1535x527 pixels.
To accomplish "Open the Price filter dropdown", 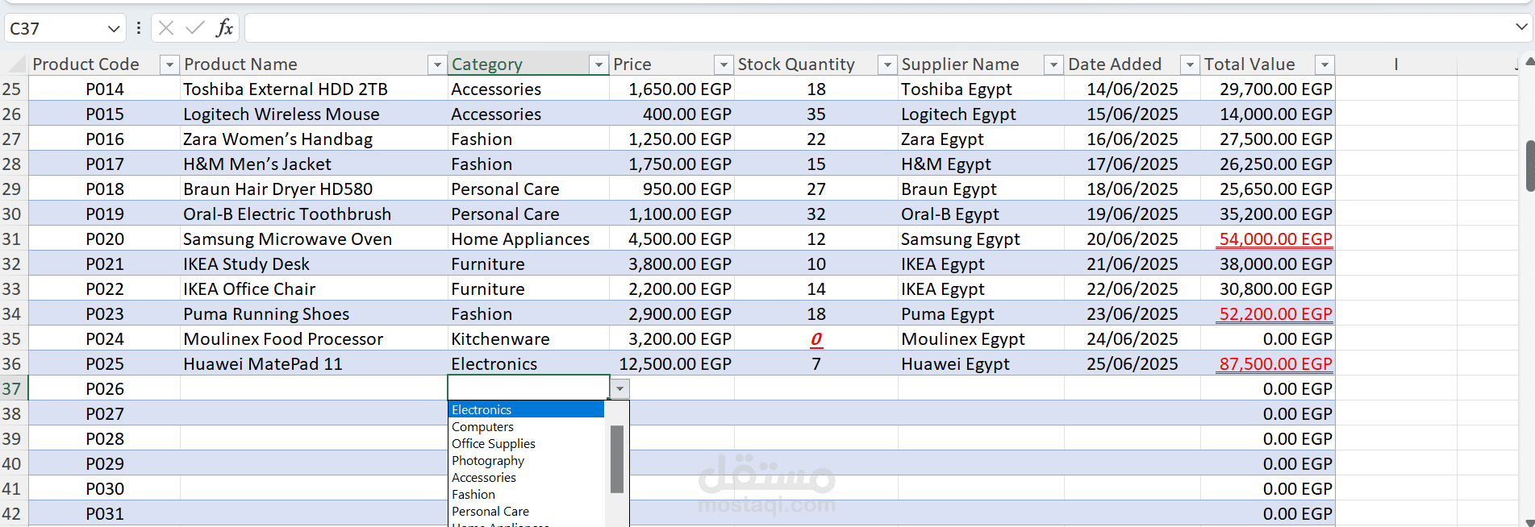I will [724, 64].
